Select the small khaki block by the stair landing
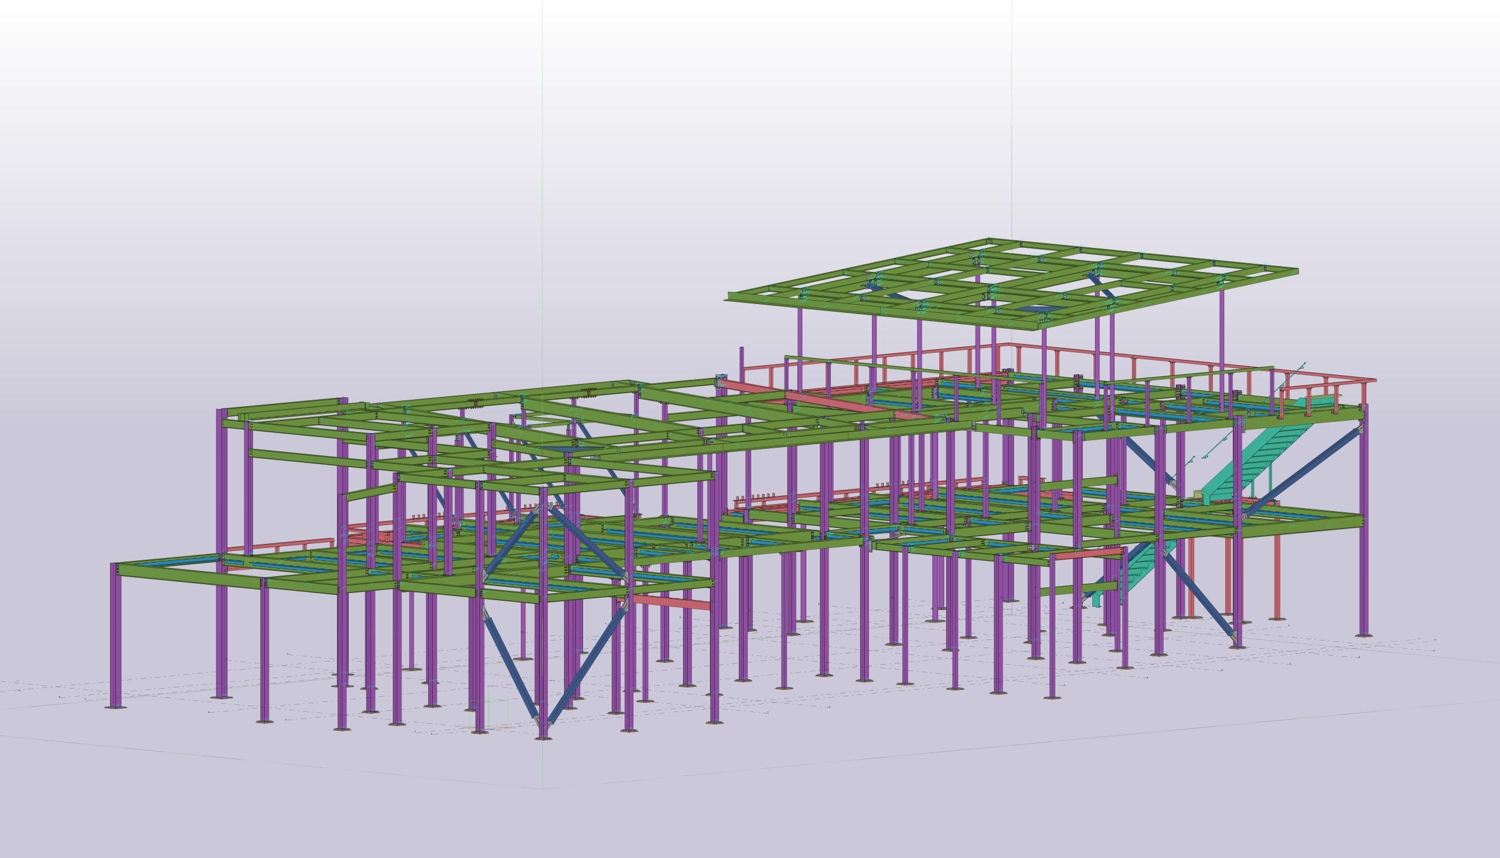The width and height of the screenshot is (1500, 858). 1197,494
